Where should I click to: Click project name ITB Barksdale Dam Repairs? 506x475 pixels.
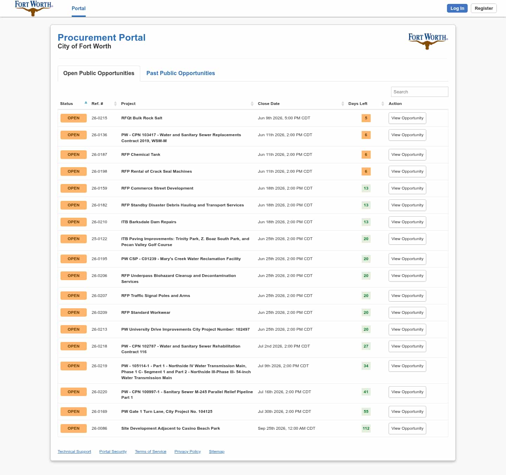click(149, 222)
